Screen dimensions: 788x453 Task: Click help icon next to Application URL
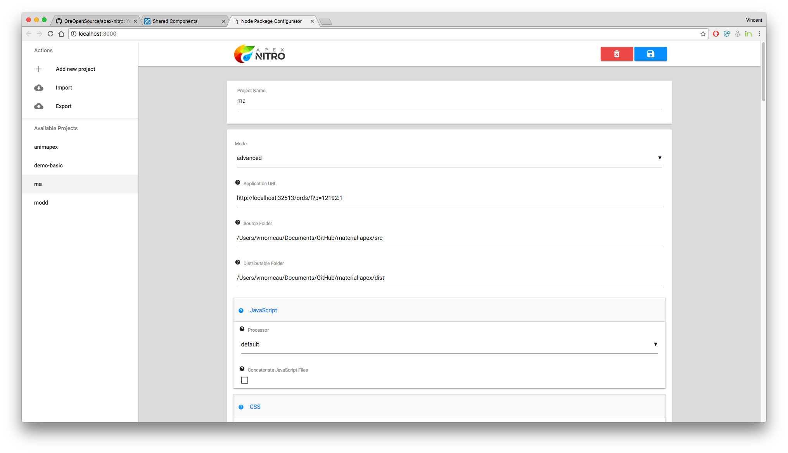coord(238,183)
